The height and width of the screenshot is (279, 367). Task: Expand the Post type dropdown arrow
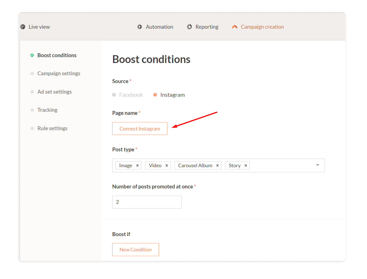pos(318,165)
